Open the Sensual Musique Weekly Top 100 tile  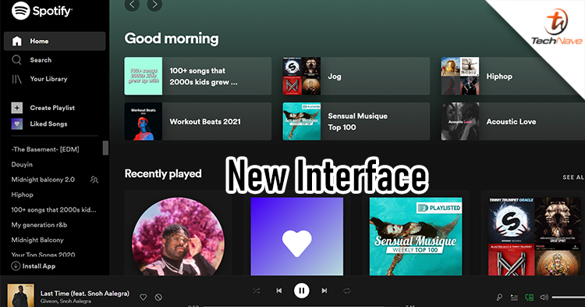click(x=416, y=237)
